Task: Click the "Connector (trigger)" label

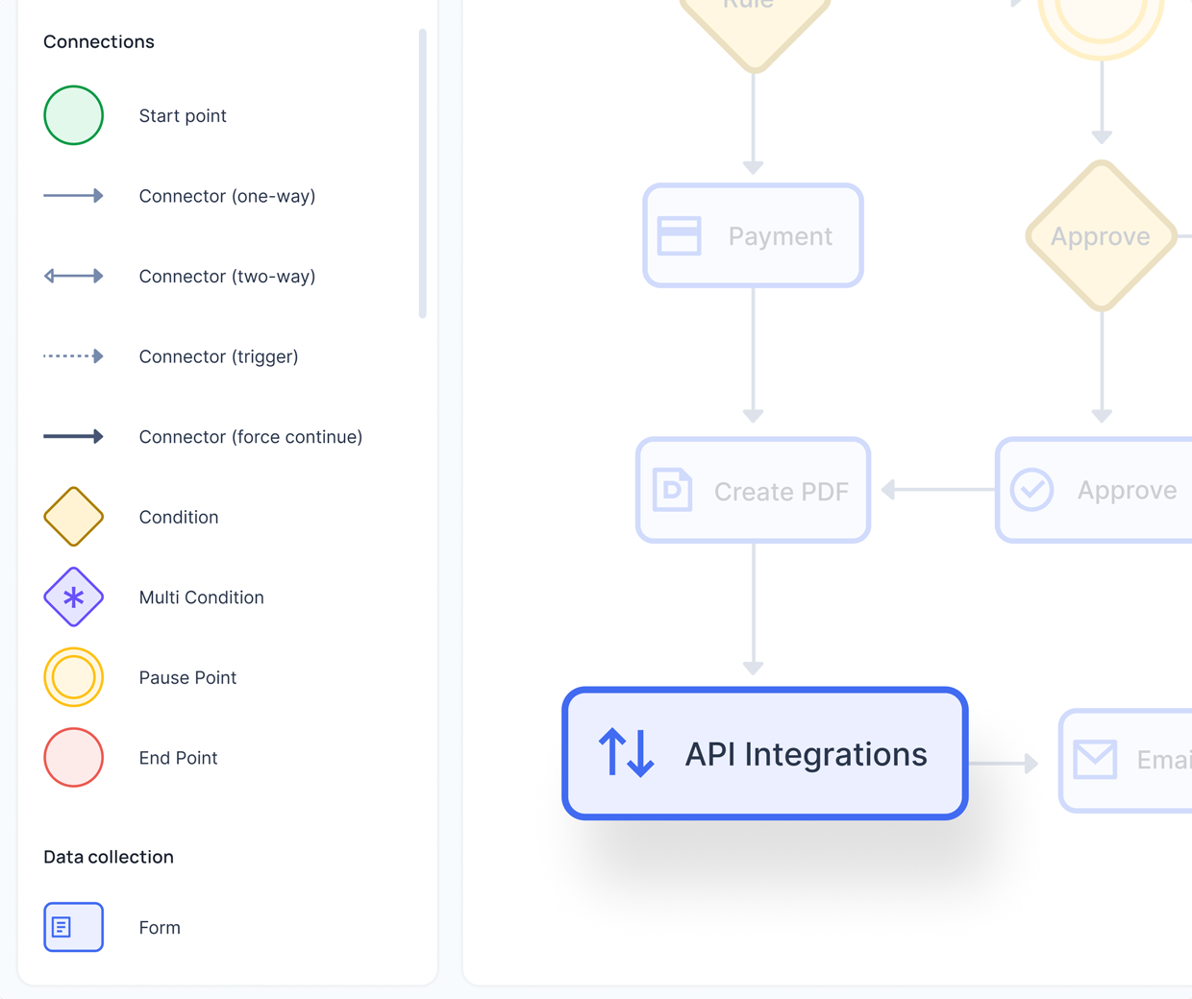Action: point(218,357)
